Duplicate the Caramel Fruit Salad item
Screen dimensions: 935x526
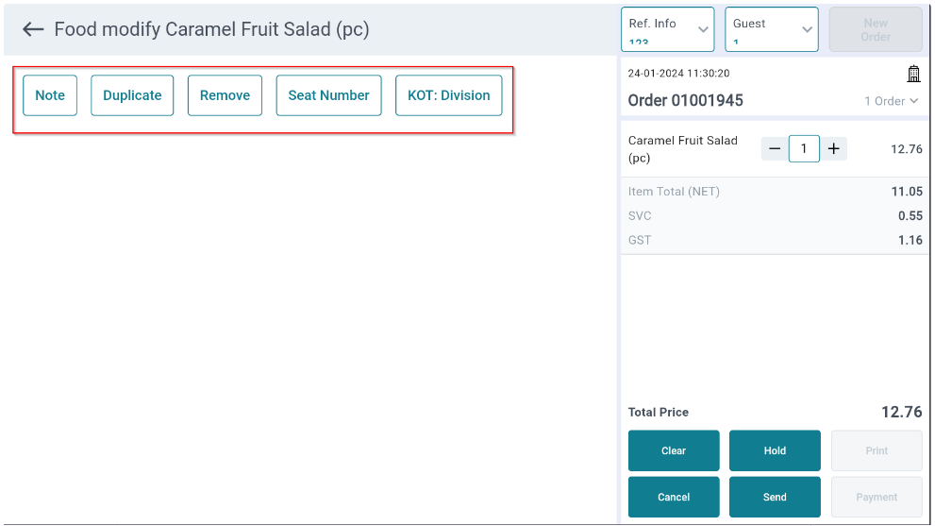pos(132,95)
